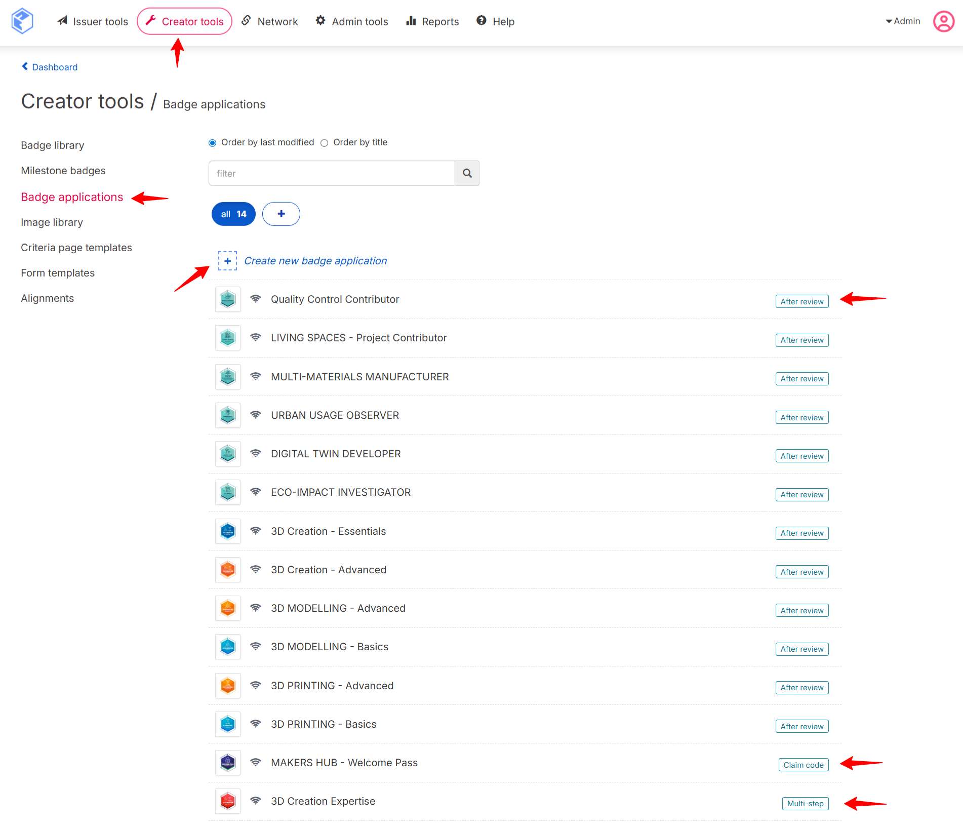This screenshot has height=827, width=963.
Task: Click ECO-IMPACT INVESTIGATOR badge image
Action: (228, 492)
